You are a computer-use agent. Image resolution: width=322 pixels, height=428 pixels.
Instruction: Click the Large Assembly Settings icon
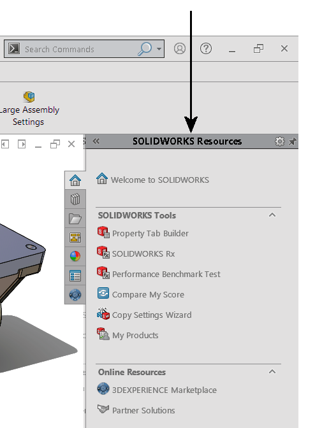29,97
